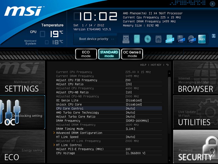218x164 pixels.
Task: Open the BROWSER panel
Action: tap(196, 77)
